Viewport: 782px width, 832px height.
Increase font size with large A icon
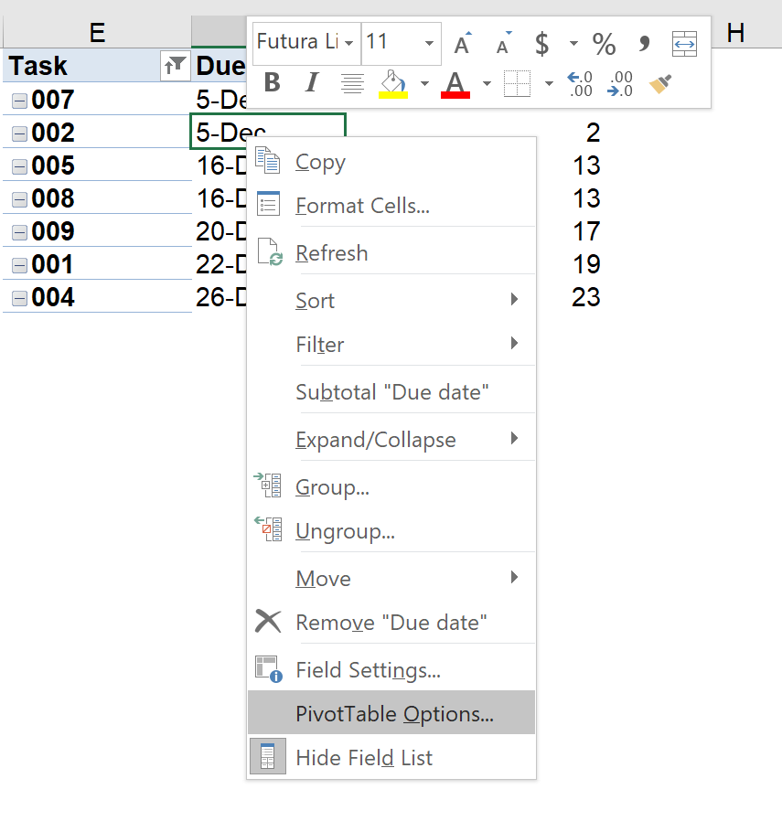[x=463, y=43]
